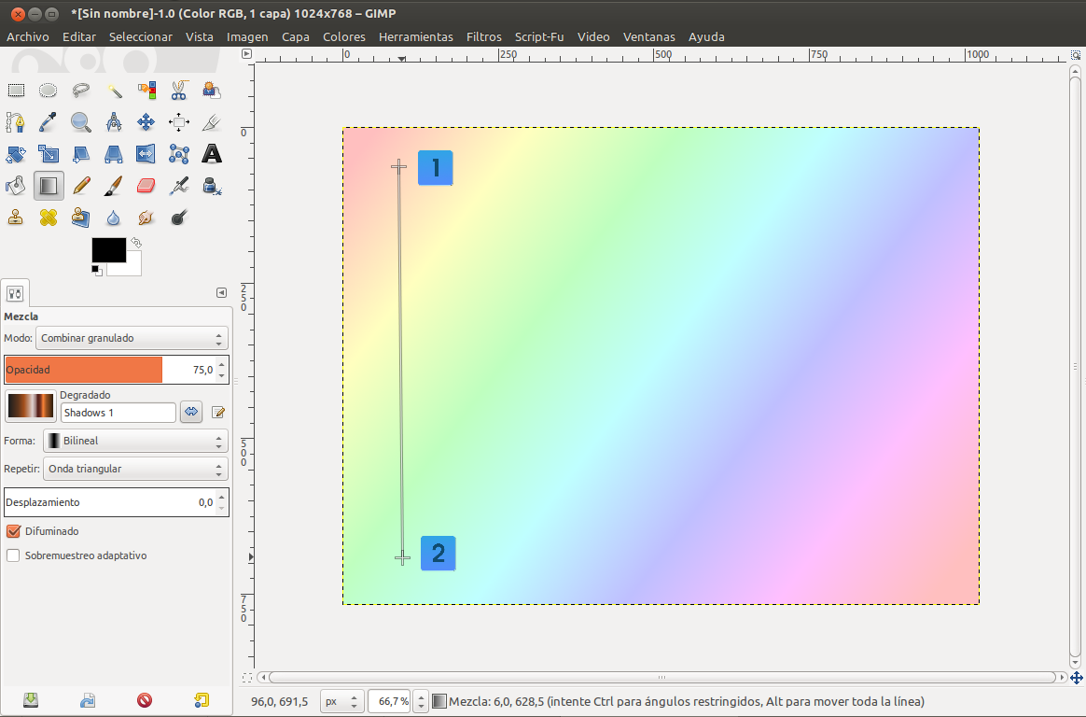
Task: Disable the Difuminado checkbox
Action: [x=13, y=531]
